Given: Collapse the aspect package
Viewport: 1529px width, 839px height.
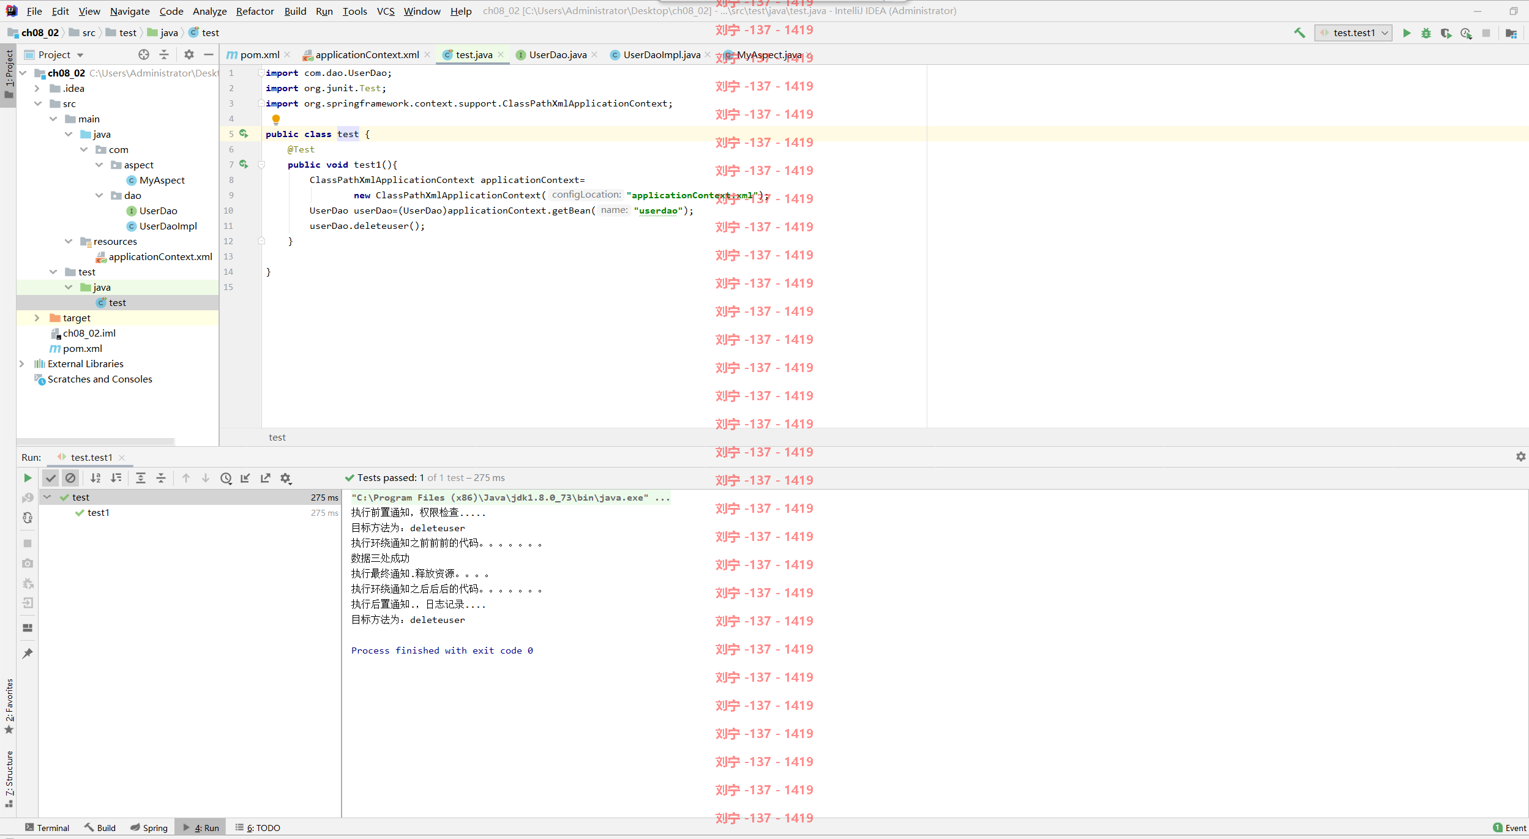Looking at the screenshot, I should [x=99, y=165].
